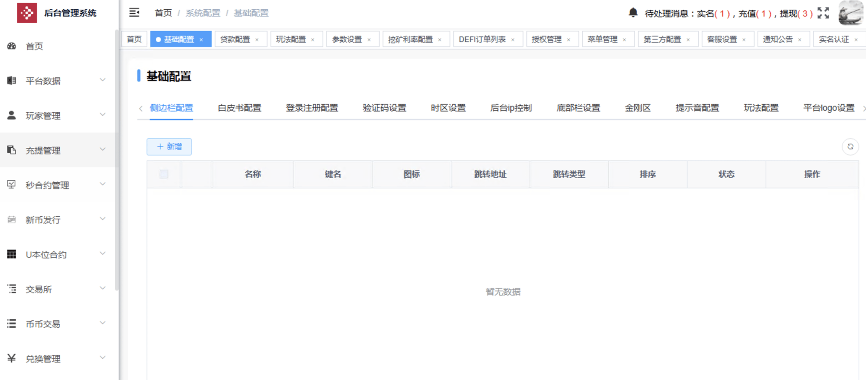Toggle the sidebar collapse hamburger icon
This screenshot has width=866, height=380.
coord(134,13)
